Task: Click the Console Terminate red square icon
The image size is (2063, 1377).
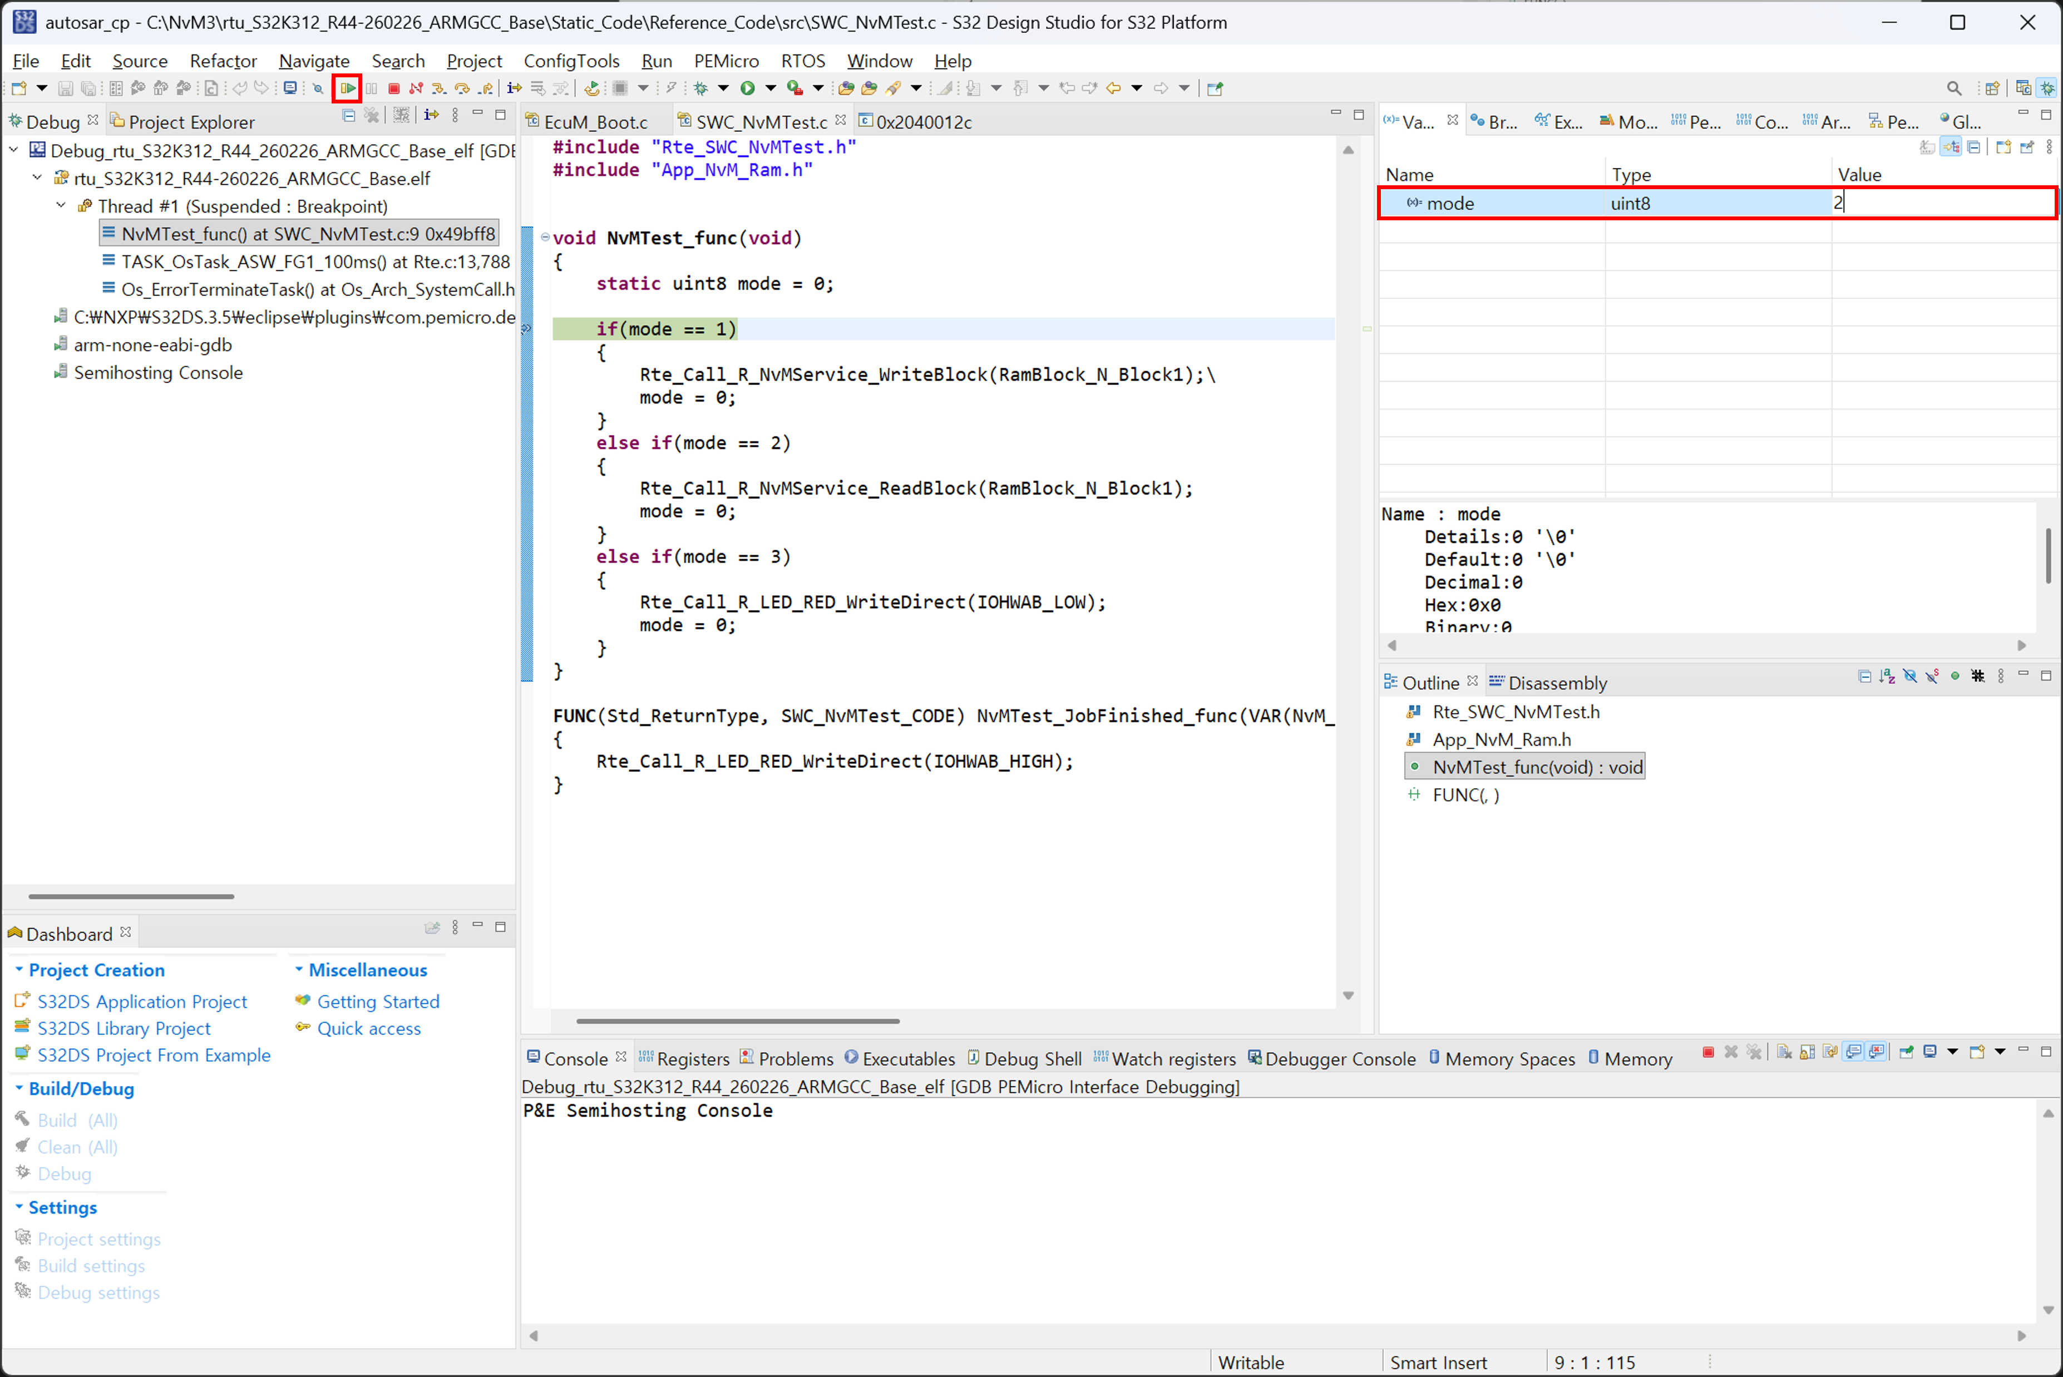Action: (1708, 1052)
